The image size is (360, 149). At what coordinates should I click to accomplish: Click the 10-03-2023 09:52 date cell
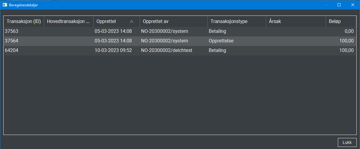pyautogui.click(x=113, y=50)
